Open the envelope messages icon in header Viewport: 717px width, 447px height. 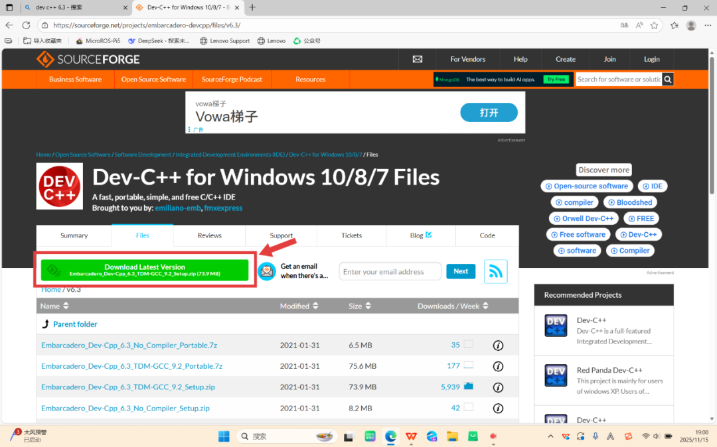coord(417,59)
